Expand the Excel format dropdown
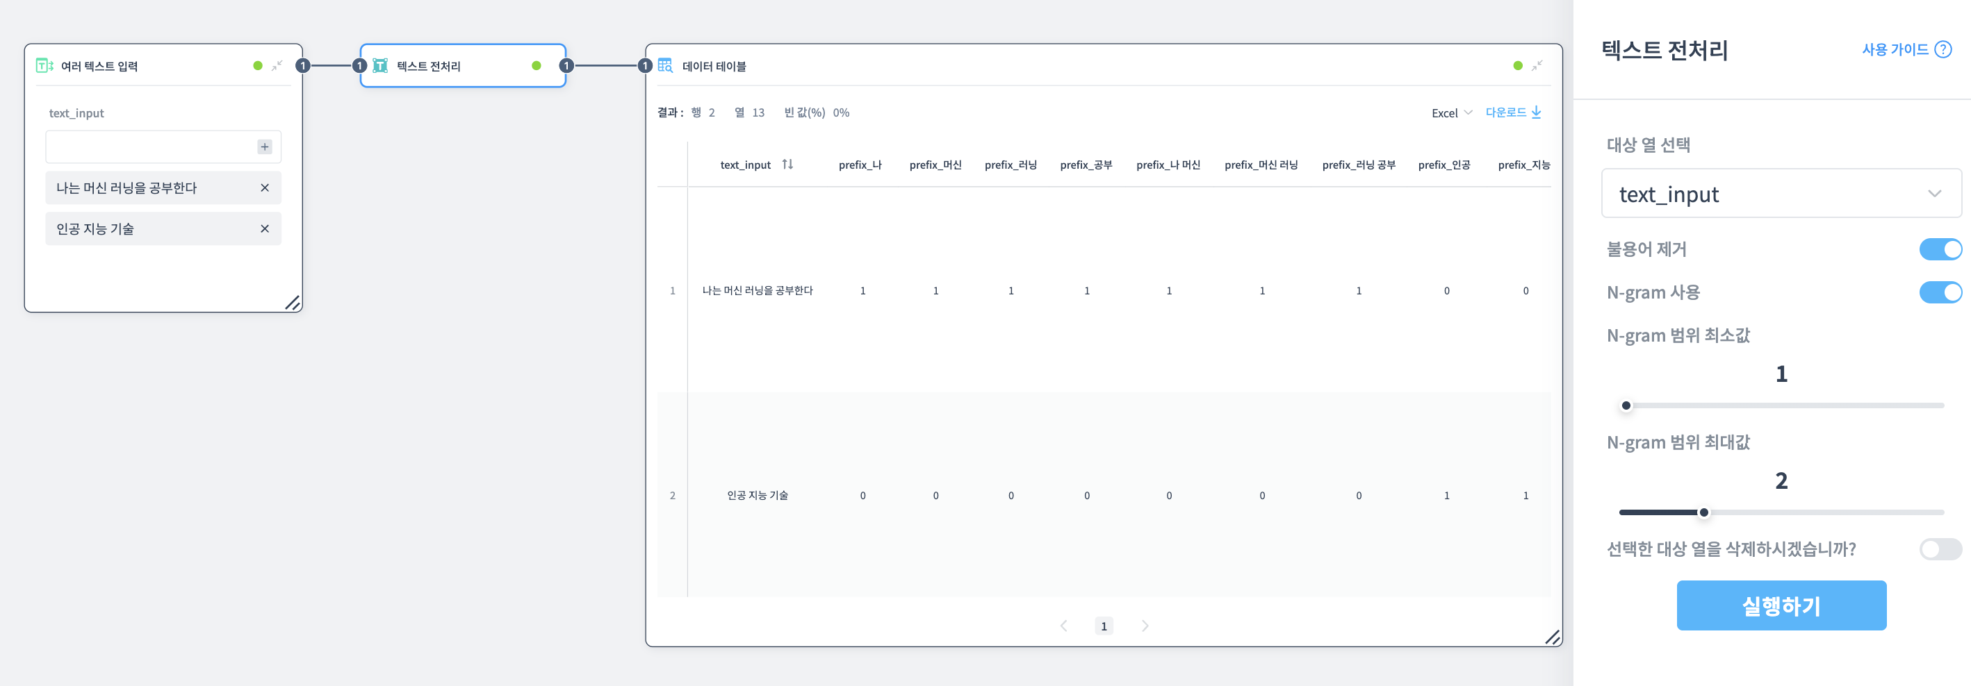 [1451, 113]
